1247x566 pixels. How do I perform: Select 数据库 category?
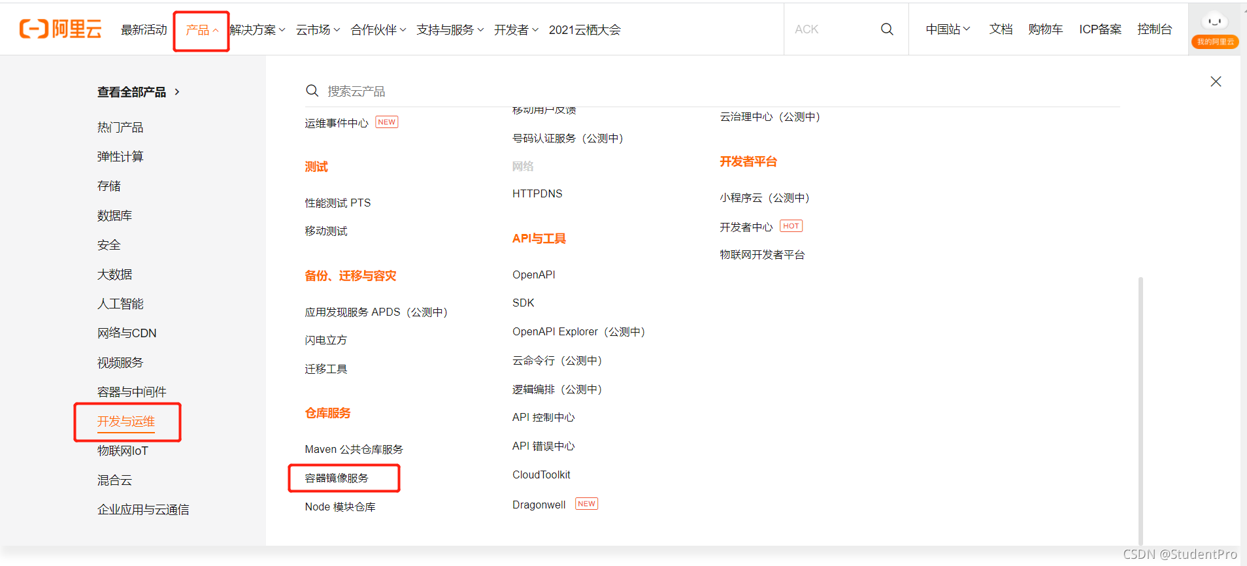tap(114, 216)
